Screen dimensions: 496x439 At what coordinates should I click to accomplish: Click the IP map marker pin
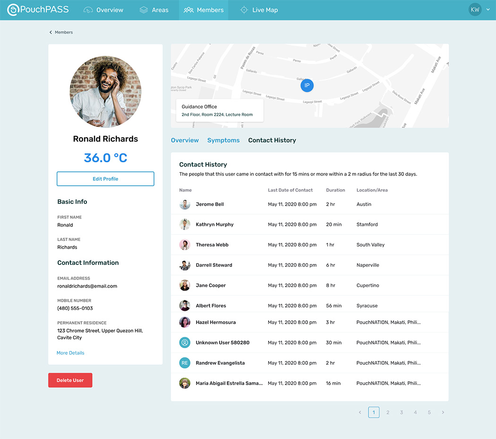click(307, 86)
